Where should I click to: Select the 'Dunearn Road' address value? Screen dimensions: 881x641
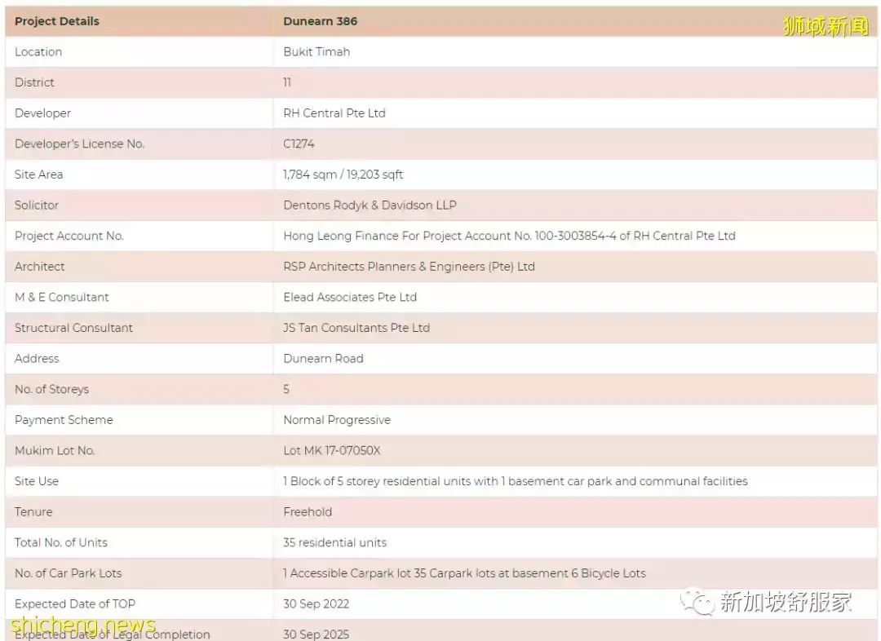coord(323,358)
